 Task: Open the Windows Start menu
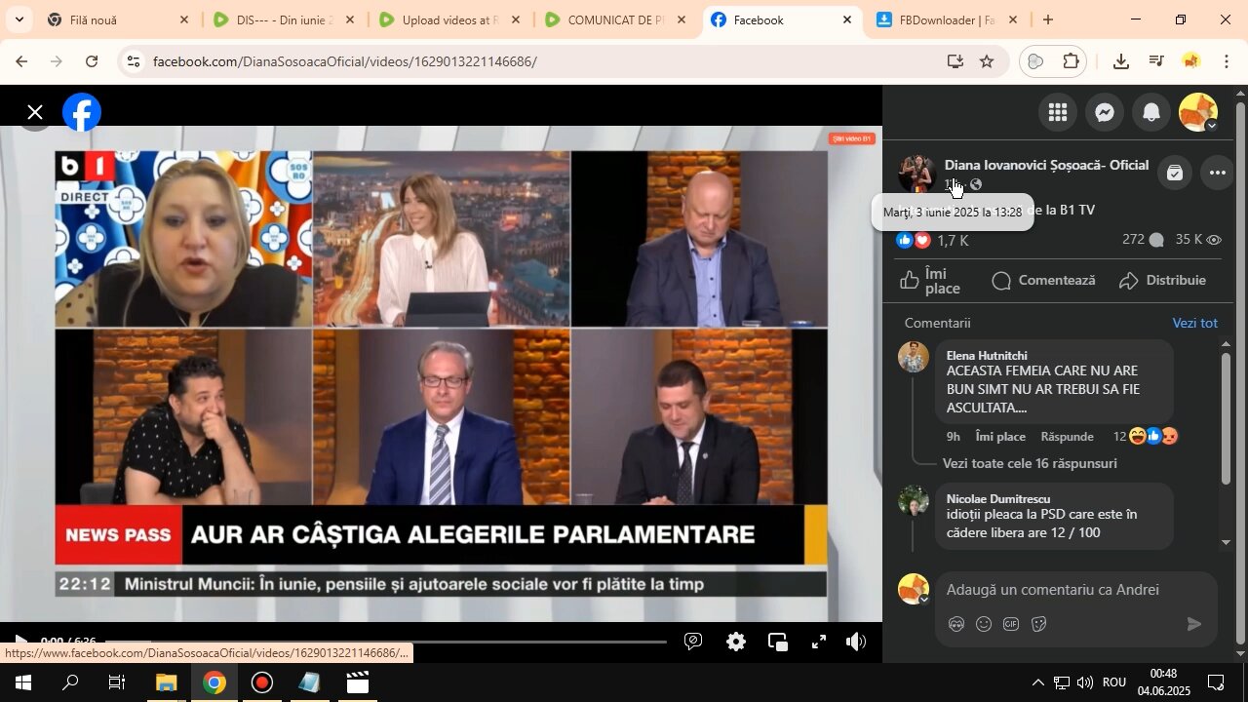point(22,682)
